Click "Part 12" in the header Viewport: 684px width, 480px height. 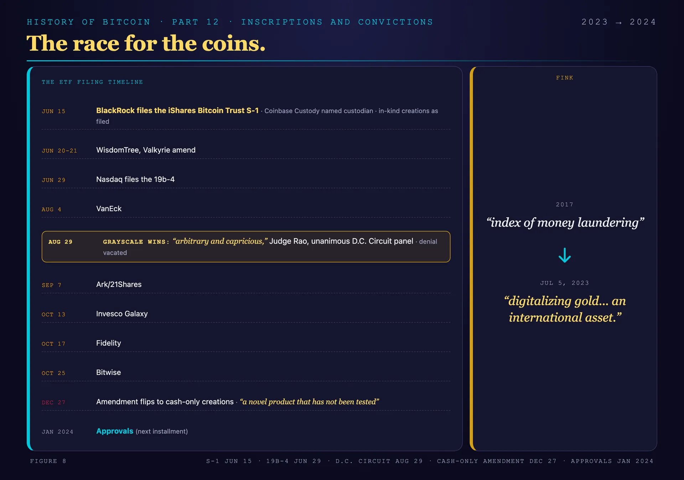(196, 22)
